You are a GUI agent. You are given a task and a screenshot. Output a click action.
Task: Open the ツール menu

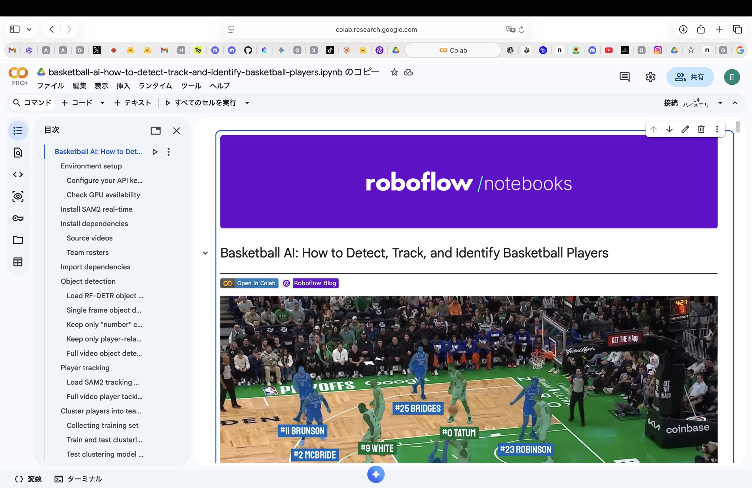191,86
